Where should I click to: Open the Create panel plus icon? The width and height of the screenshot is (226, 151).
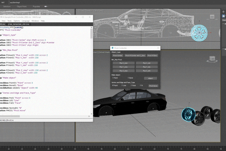[x=223, y=12]
